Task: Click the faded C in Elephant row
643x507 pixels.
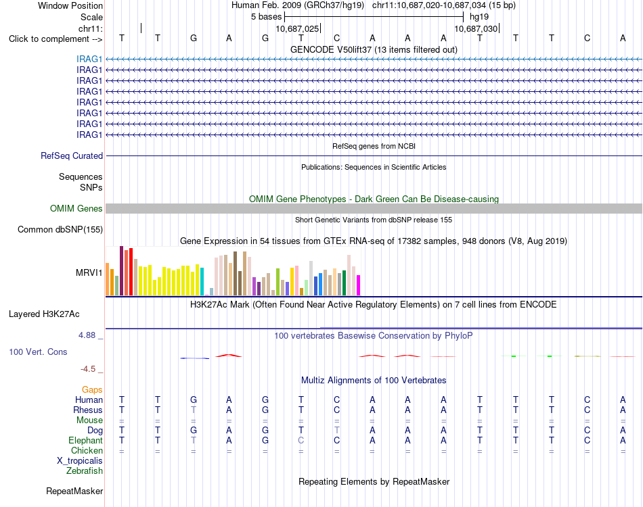Action: pos(301,441)
